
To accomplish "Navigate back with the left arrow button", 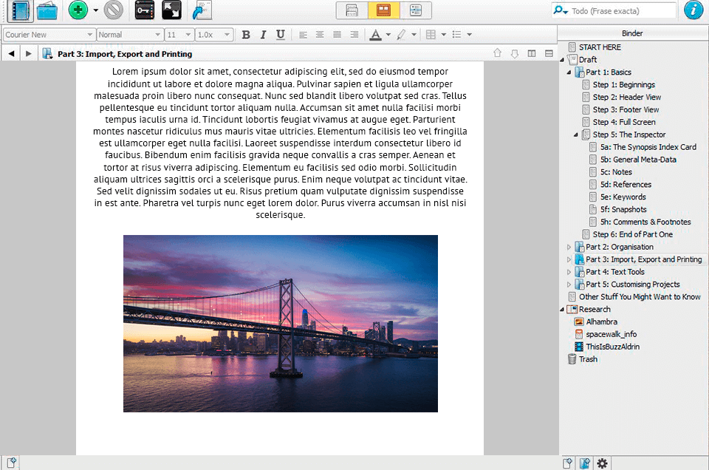I will [x=10, y=52].
